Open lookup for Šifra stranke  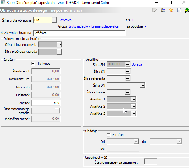pos(128,92)
